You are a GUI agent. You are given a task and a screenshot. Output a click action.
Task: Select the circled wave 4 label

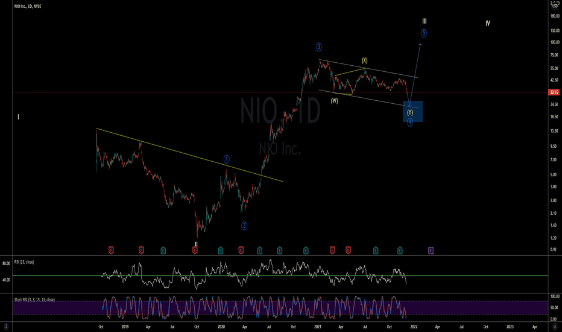pyautogui.click(x=409, y=123)
